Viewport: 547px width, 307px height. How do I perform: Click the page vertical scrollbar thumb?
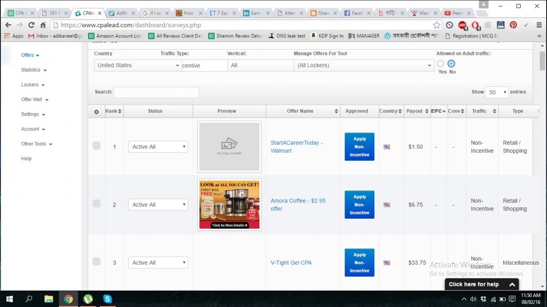[x=542, y=59]
